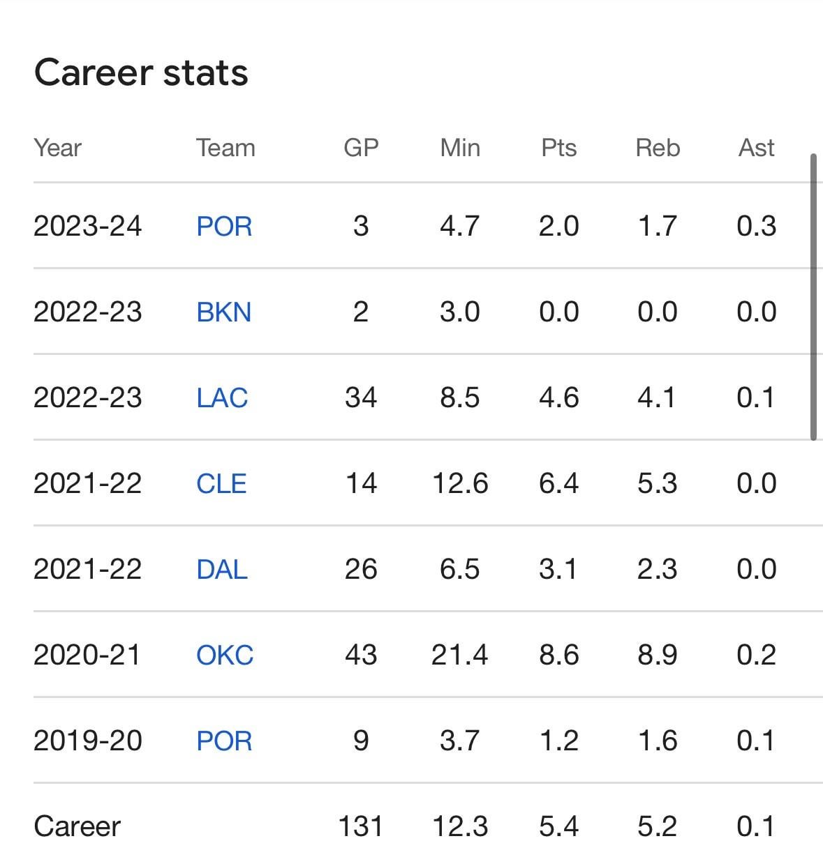Click the Career stats heading
This screenshot has width=823, height=864.
(141, 73)
